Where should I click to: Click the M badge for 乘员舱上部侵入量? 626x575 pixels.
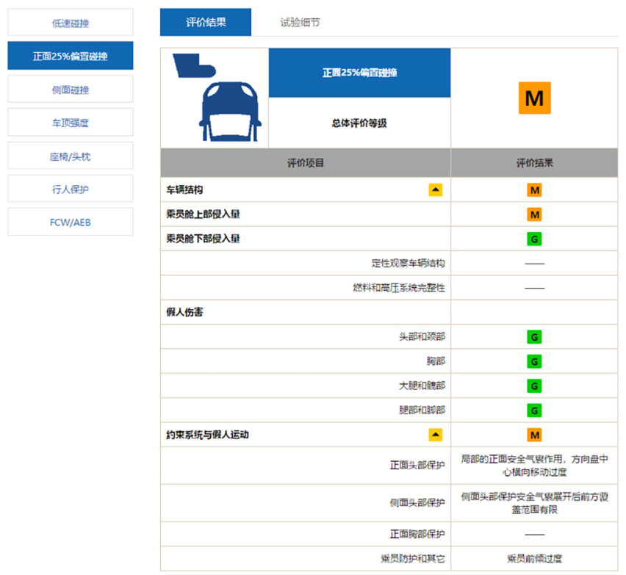tap(535, 214)
